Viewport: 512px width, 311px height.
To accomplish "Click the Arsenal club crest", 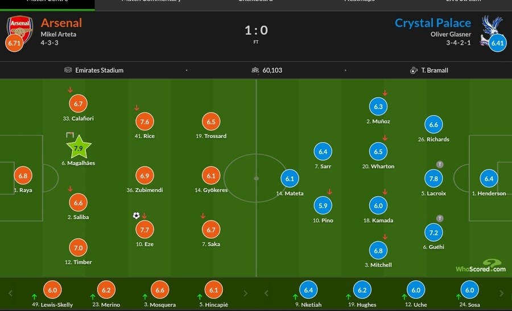I will click(x=17, y=26).
